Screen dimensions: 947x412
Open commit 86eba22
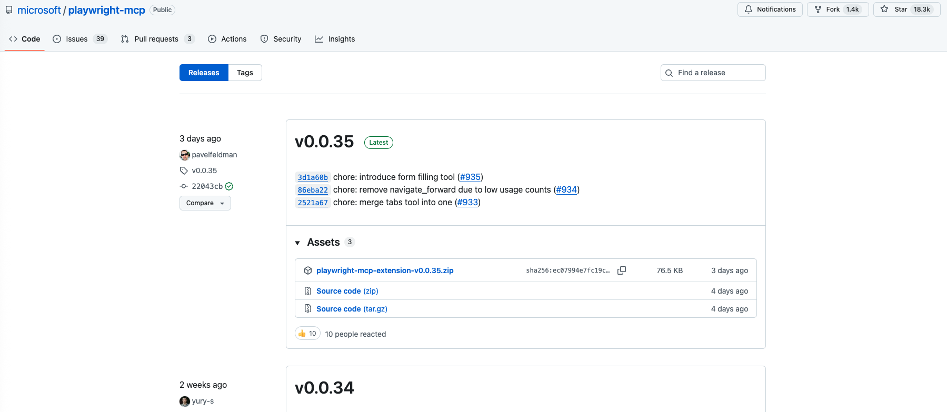coord(313,190)
